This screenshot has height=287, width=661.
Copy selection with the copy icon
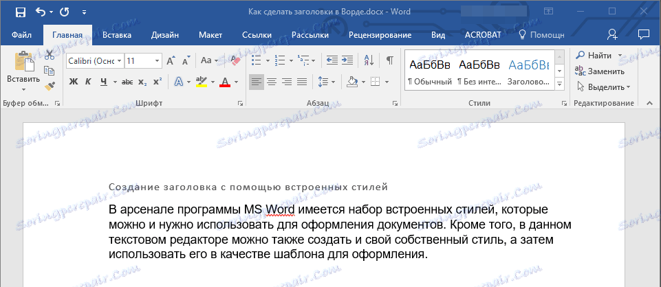click(50, 70)
